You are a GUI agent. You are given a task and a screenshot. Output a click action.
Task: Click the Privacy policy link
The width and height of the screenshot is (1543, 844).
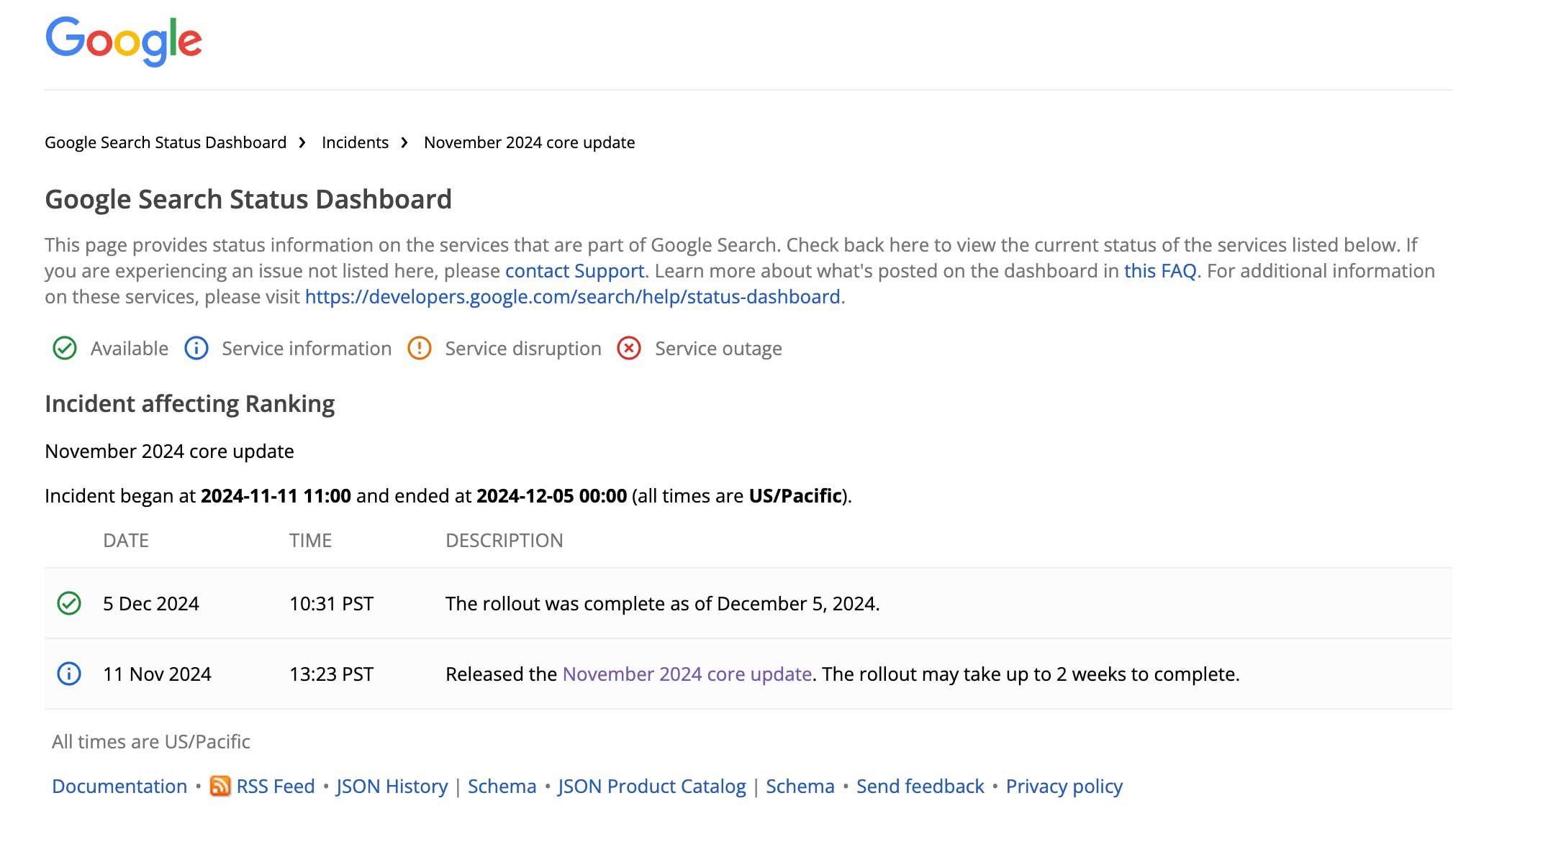pos(1064,786)
